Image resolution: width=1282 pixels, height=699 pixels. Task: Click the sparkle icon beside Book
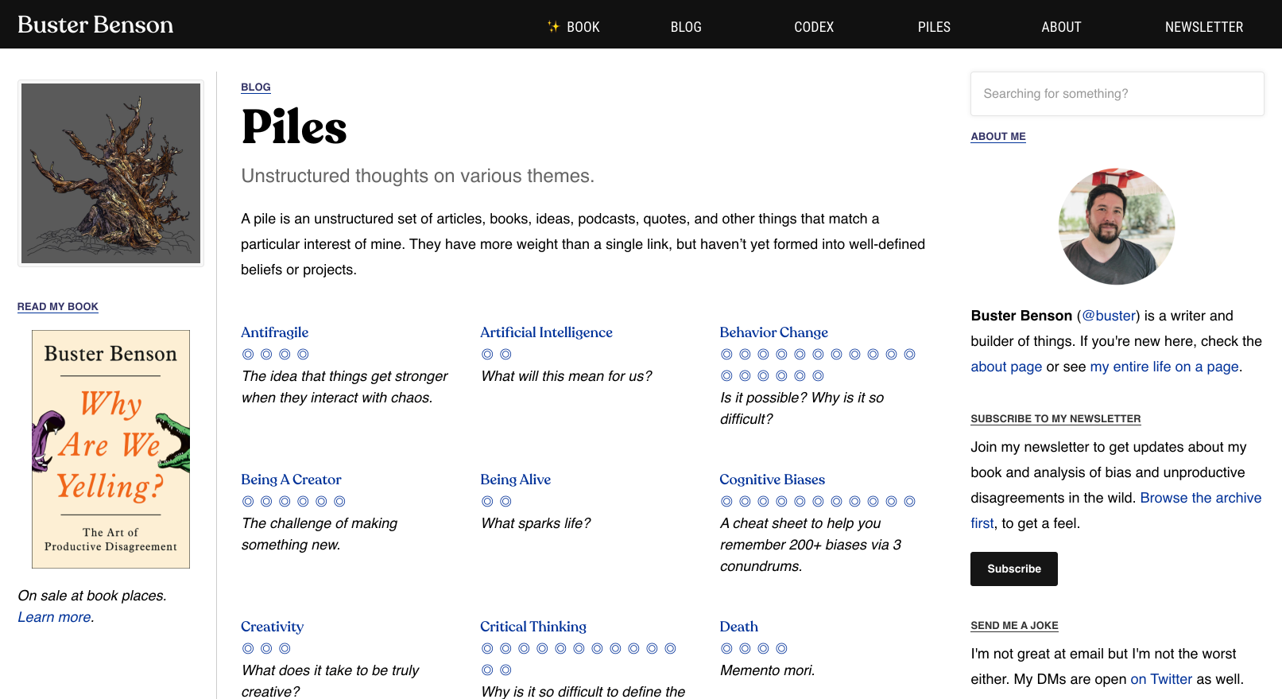pos(553,27)
